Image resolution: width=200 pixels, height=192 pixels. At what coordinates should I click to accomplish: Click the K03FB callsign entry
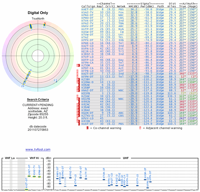tap(85, 93)
